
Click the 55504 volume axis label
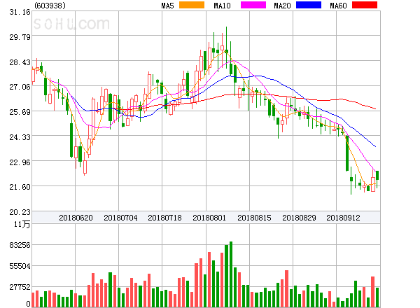pos(20,266)
